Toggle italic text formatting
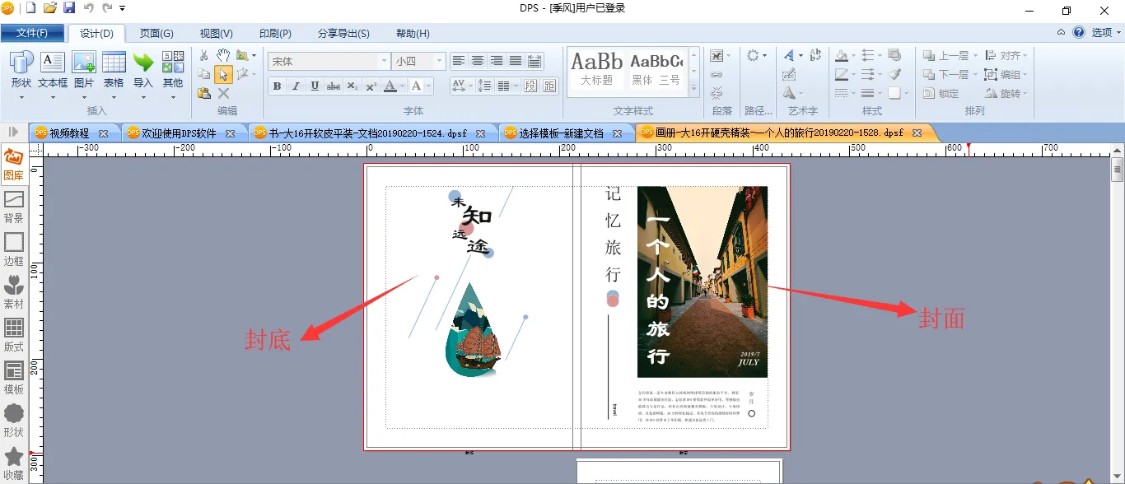The width and height of the screenshot is (1125, 484). click(x=296, y=86)
